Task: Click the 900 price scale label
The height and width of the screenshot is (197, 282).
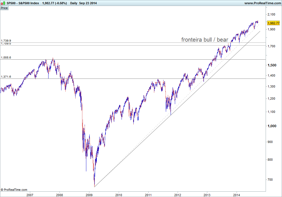Action: (270, 142)
